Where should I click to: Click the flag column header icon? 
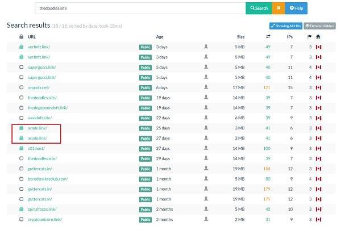310,36
